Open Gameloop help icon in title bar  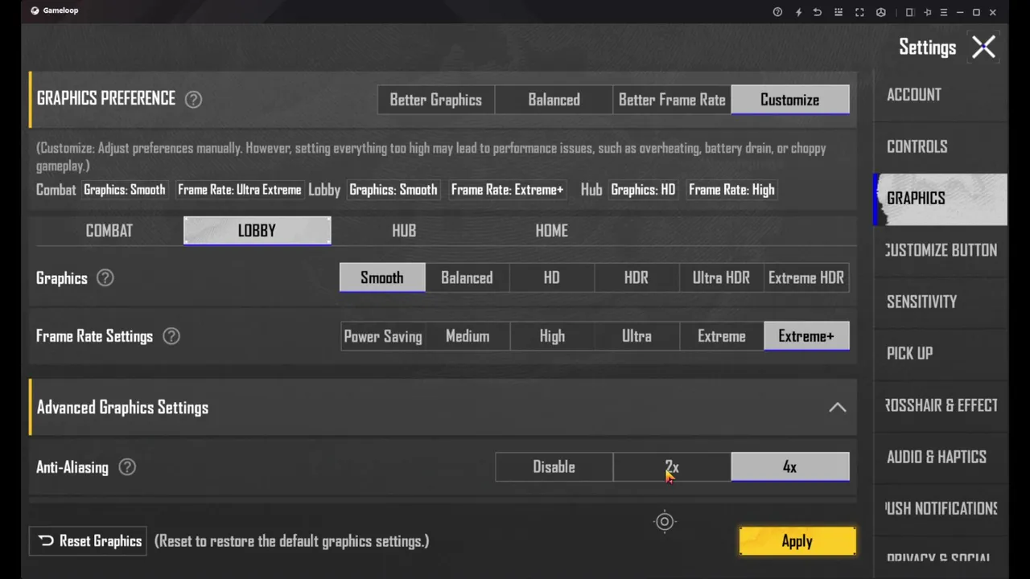[777, 12]
